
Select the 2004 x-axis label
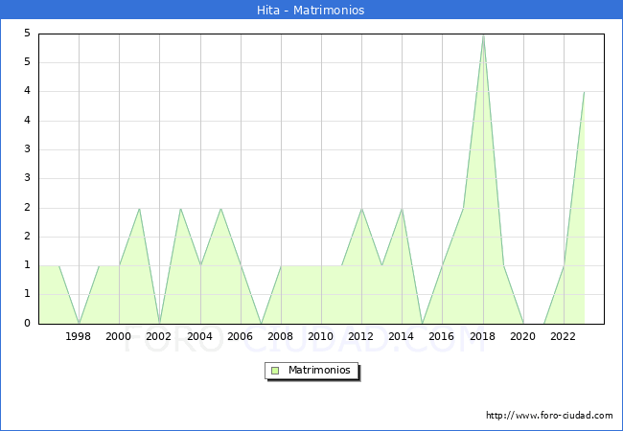tap(200, 336)
